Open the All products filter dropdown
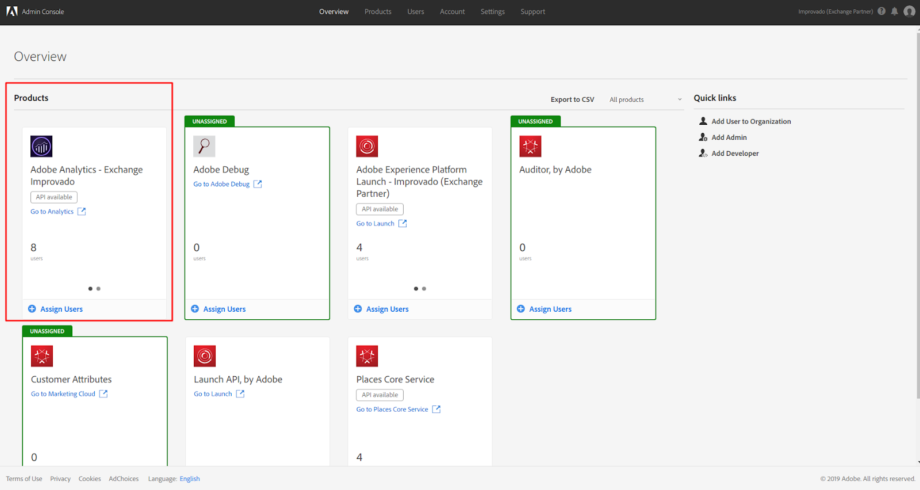Image resolution: width=920 pixels, height=490 pixels. tap(645, 99)
